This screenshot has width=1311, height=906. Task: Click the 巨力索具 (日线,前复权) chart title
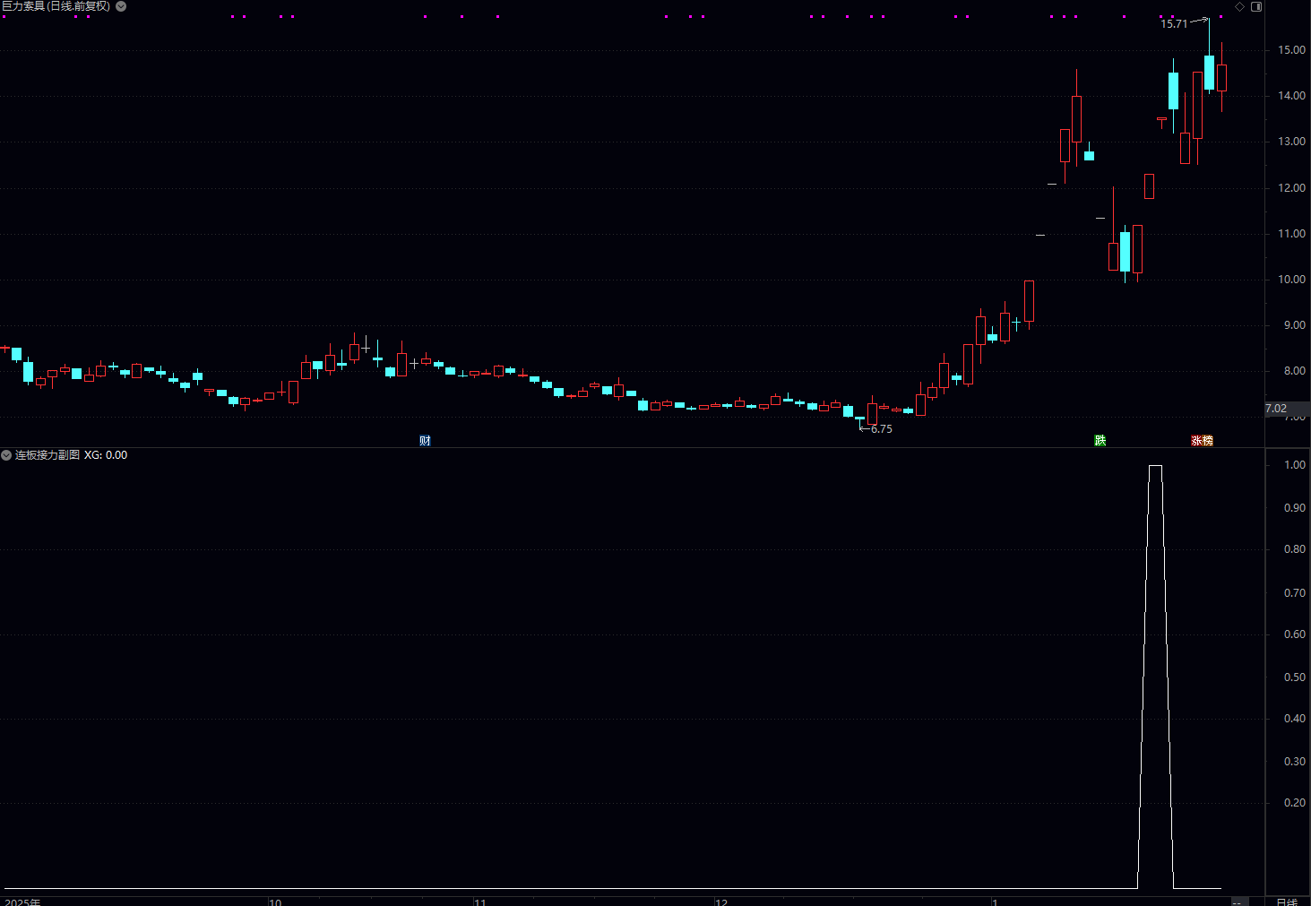tap(56, 6)
